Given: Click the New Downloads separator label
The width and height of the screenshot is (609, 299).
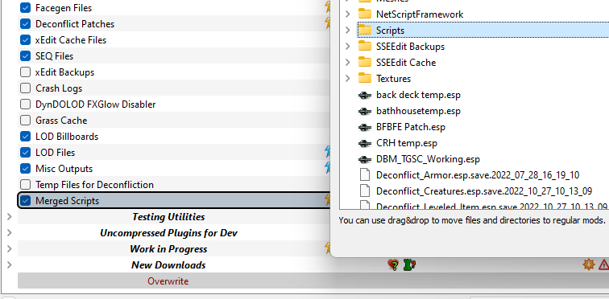Looking at the screenshot, I should (x=168, y=265).
